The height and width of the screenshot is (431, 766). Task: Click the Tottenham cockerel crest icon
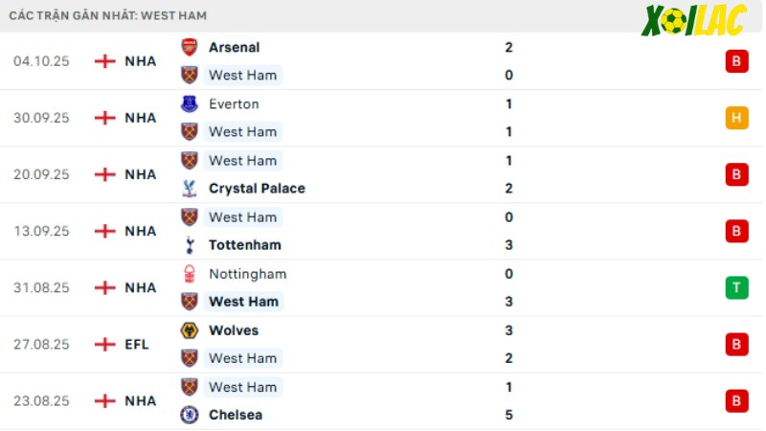(190, 245)
